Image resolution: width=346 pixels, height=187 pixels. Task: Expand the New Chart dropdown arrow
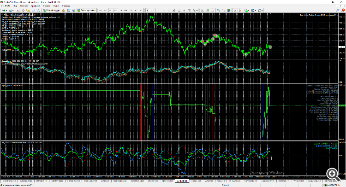6,10
